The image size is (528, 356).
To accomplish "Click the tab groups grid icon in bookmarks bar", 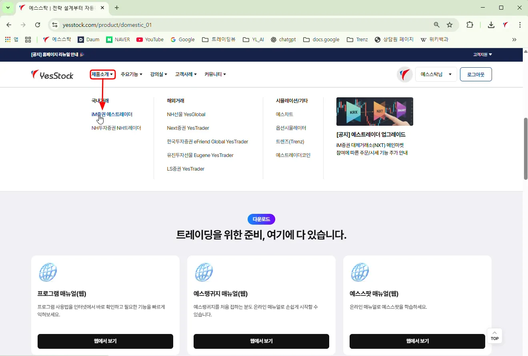I will 28,40.
